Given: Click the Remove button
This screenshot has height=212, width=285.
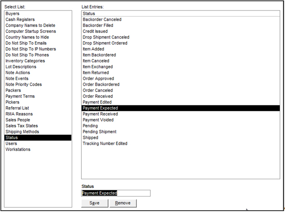Looking at the screenshot, I should point(123,203).
